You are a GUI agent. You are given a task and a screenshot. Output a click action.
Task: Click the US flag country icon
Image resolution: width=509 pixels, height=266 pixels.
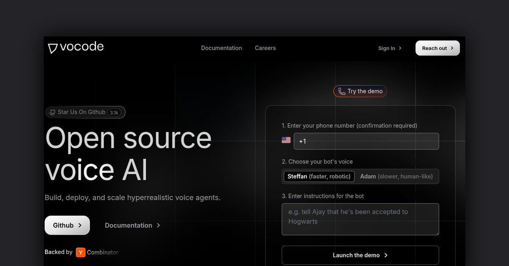pos(286,140)
